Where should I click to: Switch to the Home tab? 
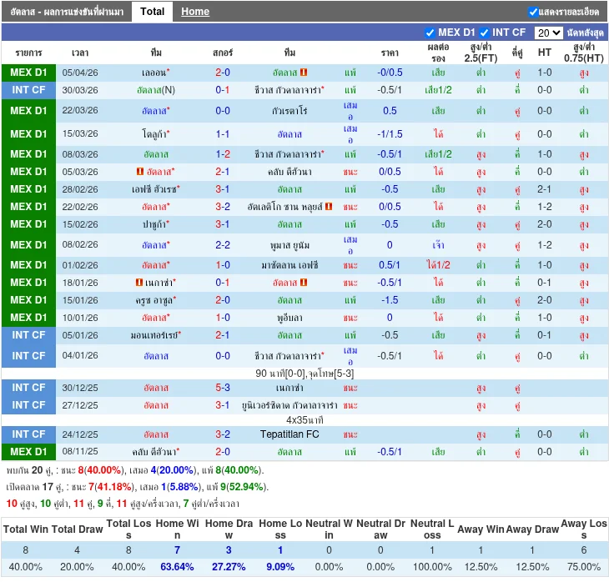pos(195,12)
